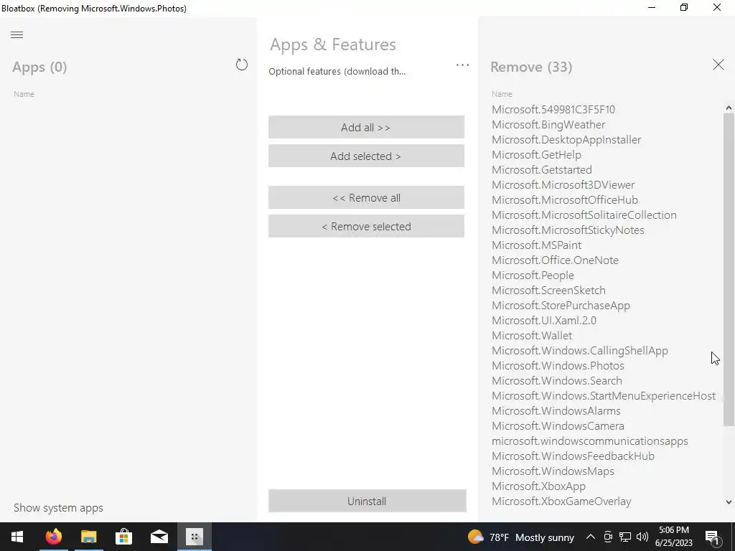Click Name column header in Apps list
This screenshot has width=735, height=551.
[24, 94]
